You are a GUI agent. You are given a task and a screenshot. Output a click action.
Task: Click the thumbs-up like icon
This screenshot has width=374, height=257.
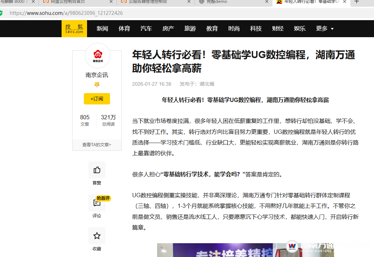[x=97, y=170]
